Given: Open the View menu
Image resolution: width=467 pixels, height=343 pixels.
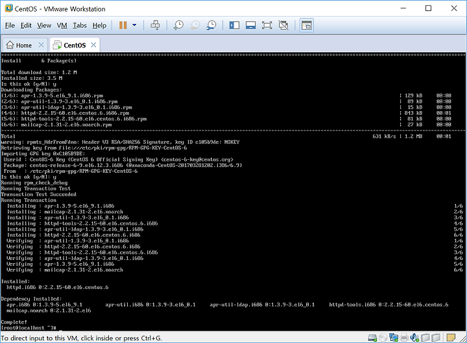Looking at the screenshot, I should pos(44,25).
